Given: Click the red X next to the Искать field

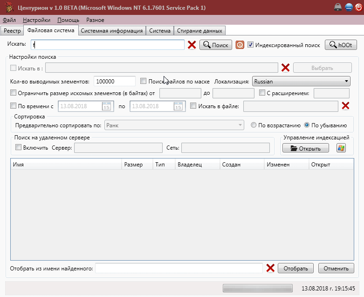Looking at the screenshot, I should pos(192,45).
